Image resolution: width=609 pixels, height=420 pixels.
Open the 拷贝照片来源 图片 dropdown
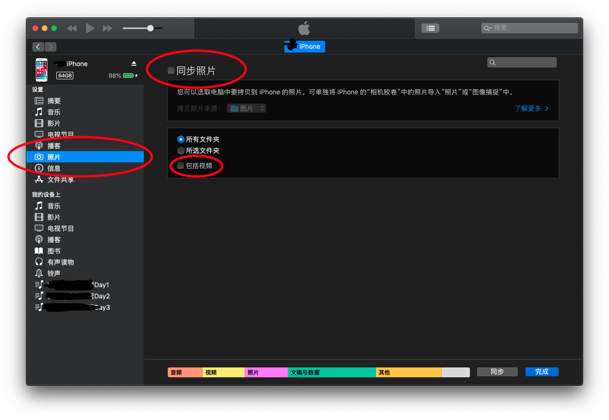coord(247,108)
